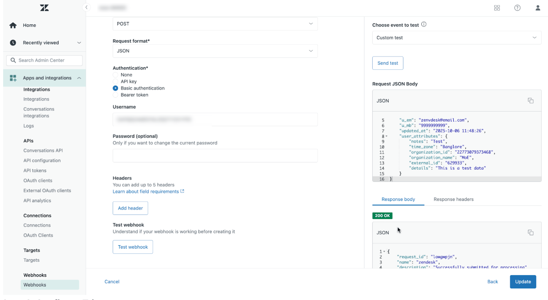The image size is (548, 300).
Task: Click the info icon beside Choose event
Action: [424, 24]
